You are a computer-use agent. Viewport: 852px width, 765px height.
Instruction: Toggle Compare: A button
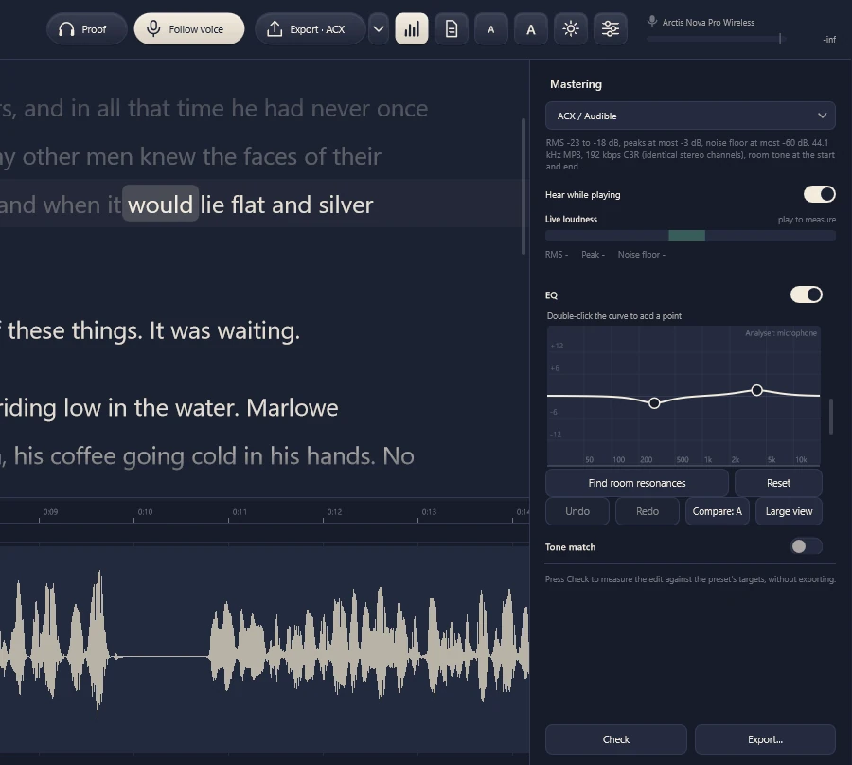click(x=718, y=511)
